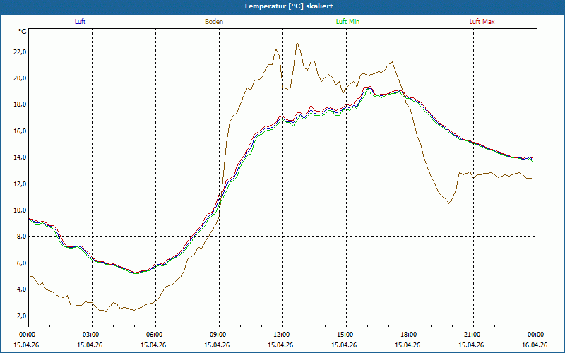Click the 18:00 time label on x-axis
The image size is (565, 353).
[x=410, y=334]
